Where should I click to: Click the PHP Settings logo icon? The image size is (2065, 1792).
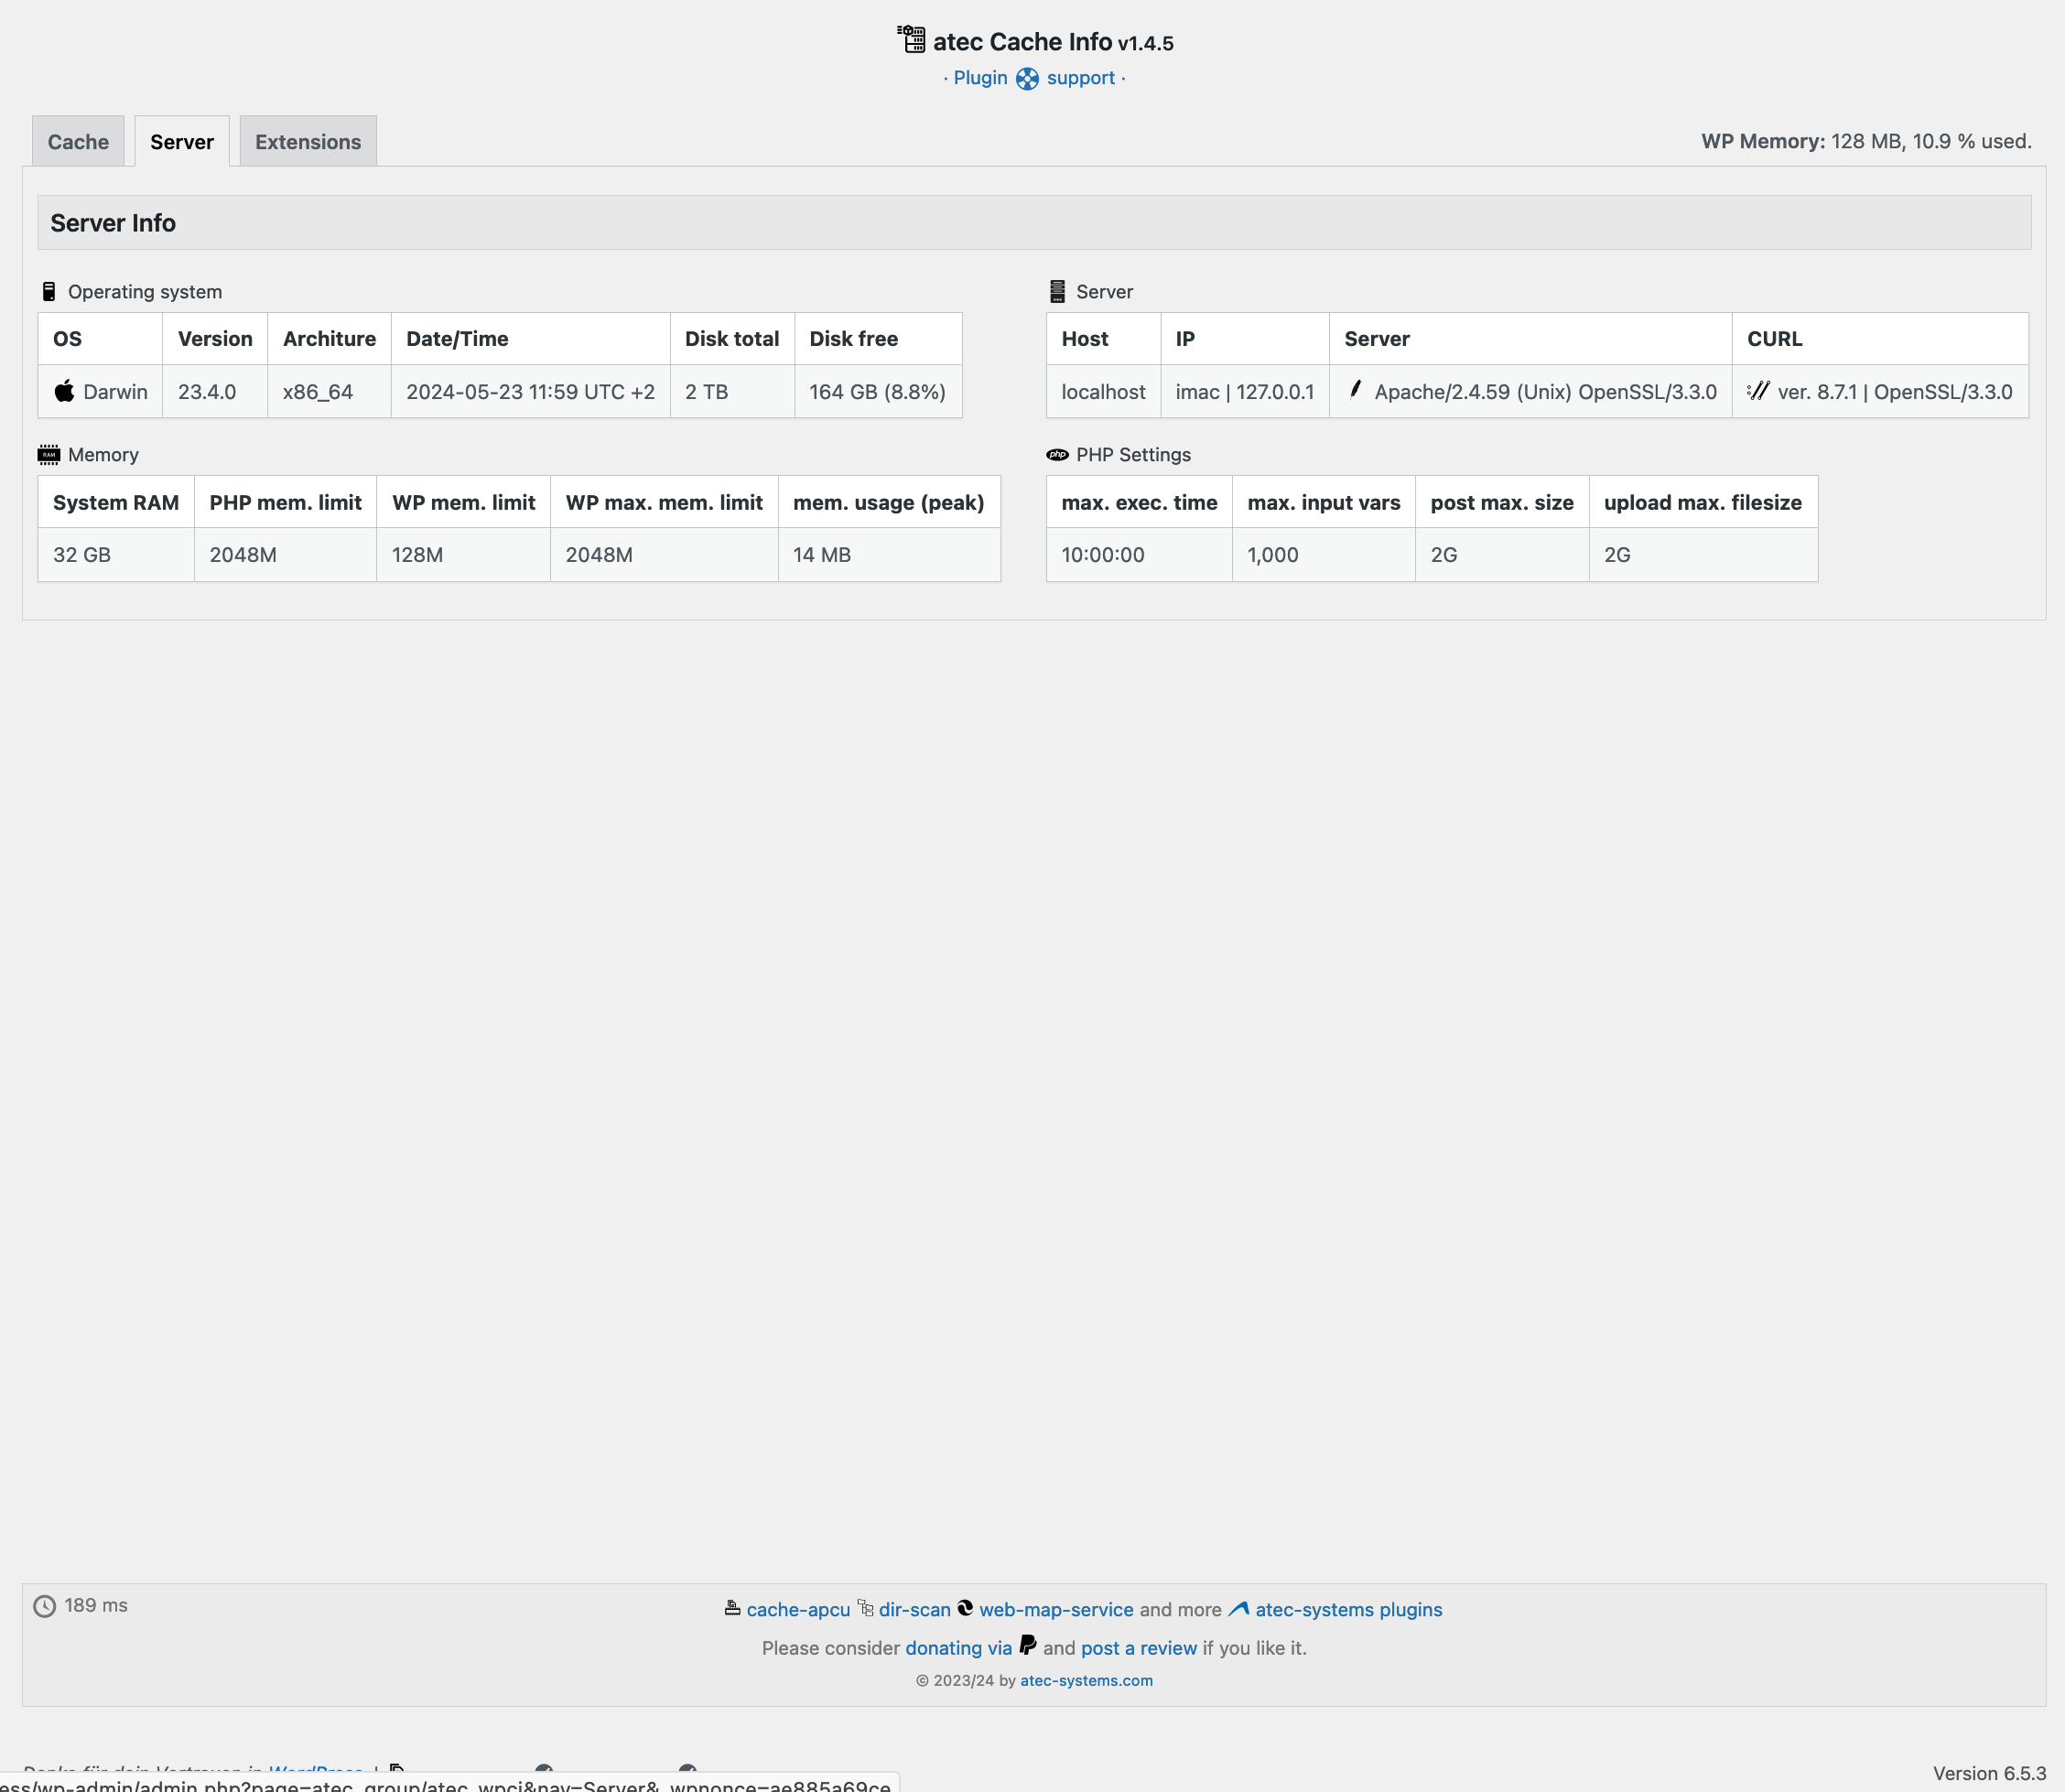1057,455
